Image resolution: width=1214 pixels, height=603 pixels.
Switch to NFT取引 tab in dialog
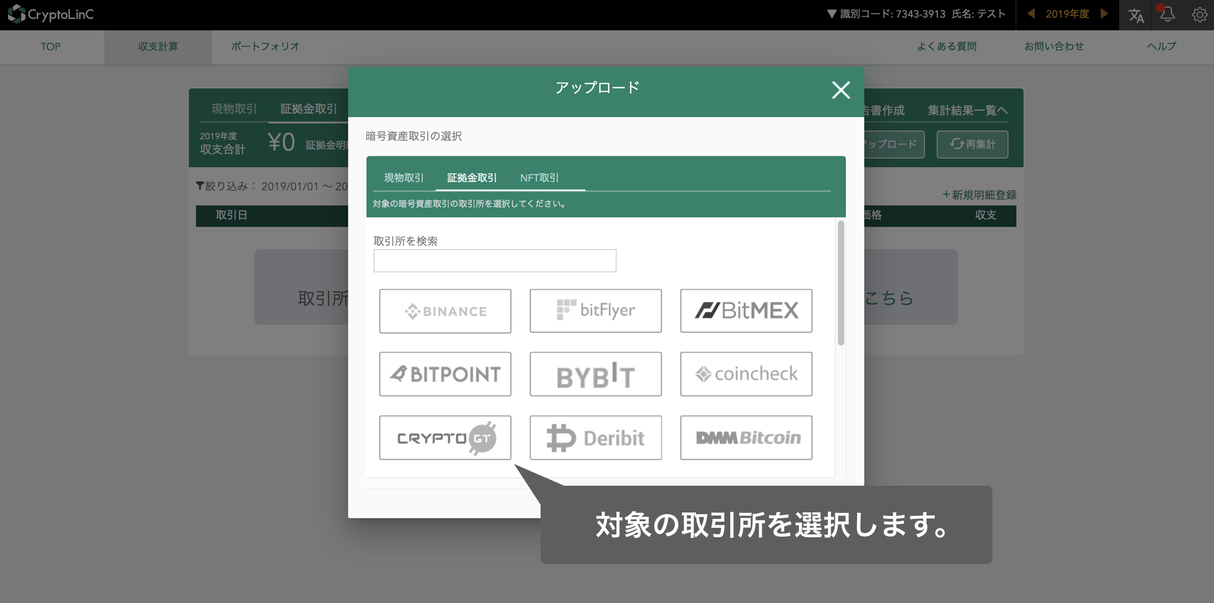pyautogui.click(x=539, y=178)
